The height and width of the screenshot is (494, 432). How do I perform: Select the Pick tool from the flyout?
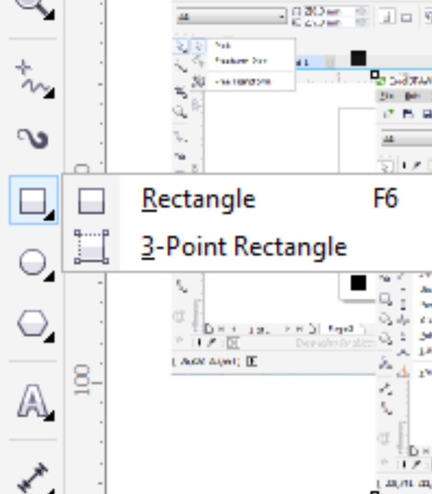point(225,46)
